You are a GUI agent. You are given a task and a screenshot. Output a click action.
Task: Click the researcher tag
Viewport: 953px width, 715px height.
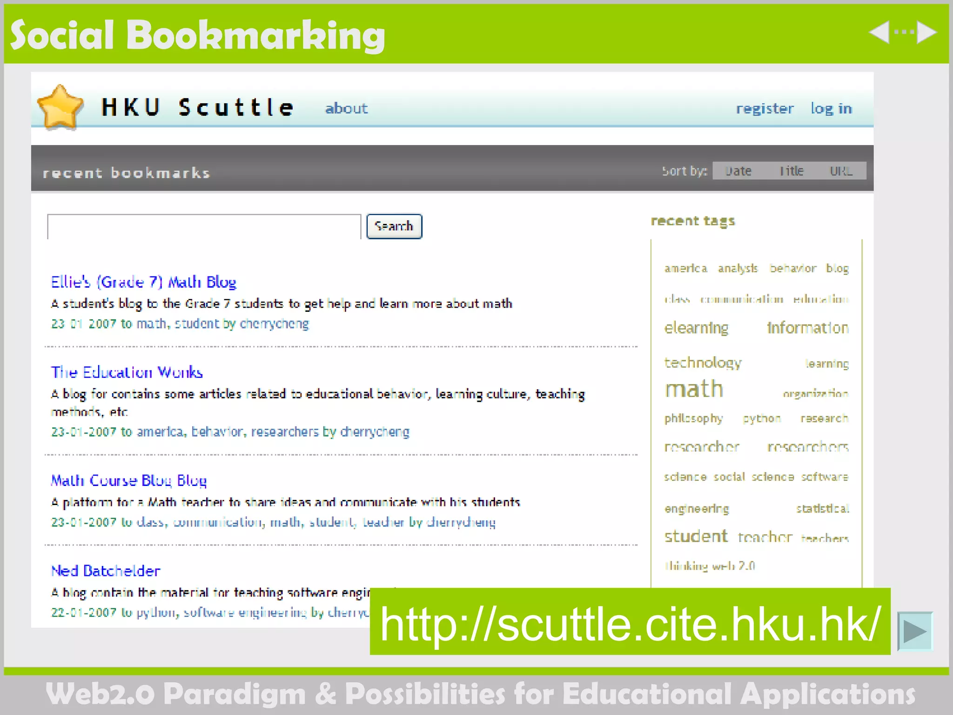coord(702,447)
